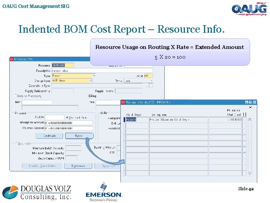Close the Resource Costs window
The height and width of the screenshot is (203, 270).
point(255,102)
